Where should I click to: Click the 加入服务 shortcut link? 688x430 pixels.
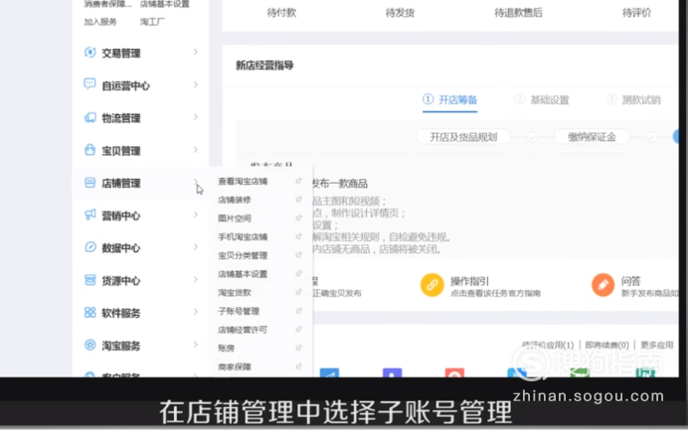coord(100,22)
